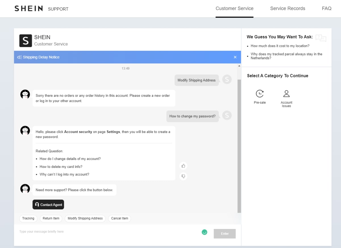Click the scrollbar up arrow
The height and width of the screenshot is (248, 341).
coord(239,66)
